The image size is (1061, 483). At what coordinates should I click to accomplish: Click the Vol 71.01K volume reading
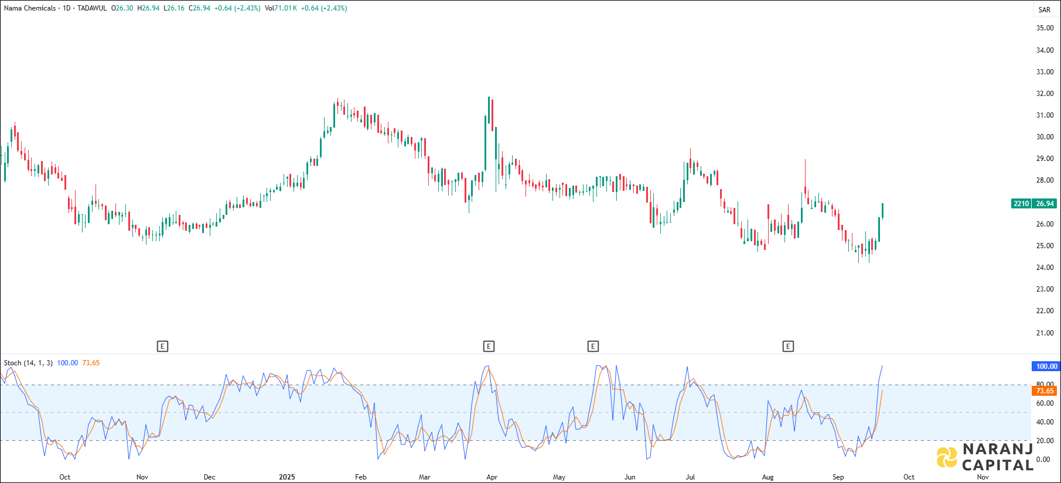coord(281,8)
